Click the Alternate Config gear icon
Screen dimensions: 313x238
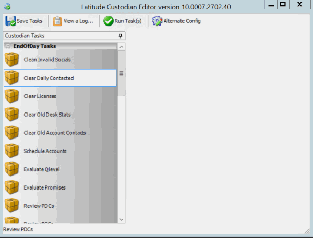(x=157, y=21)
